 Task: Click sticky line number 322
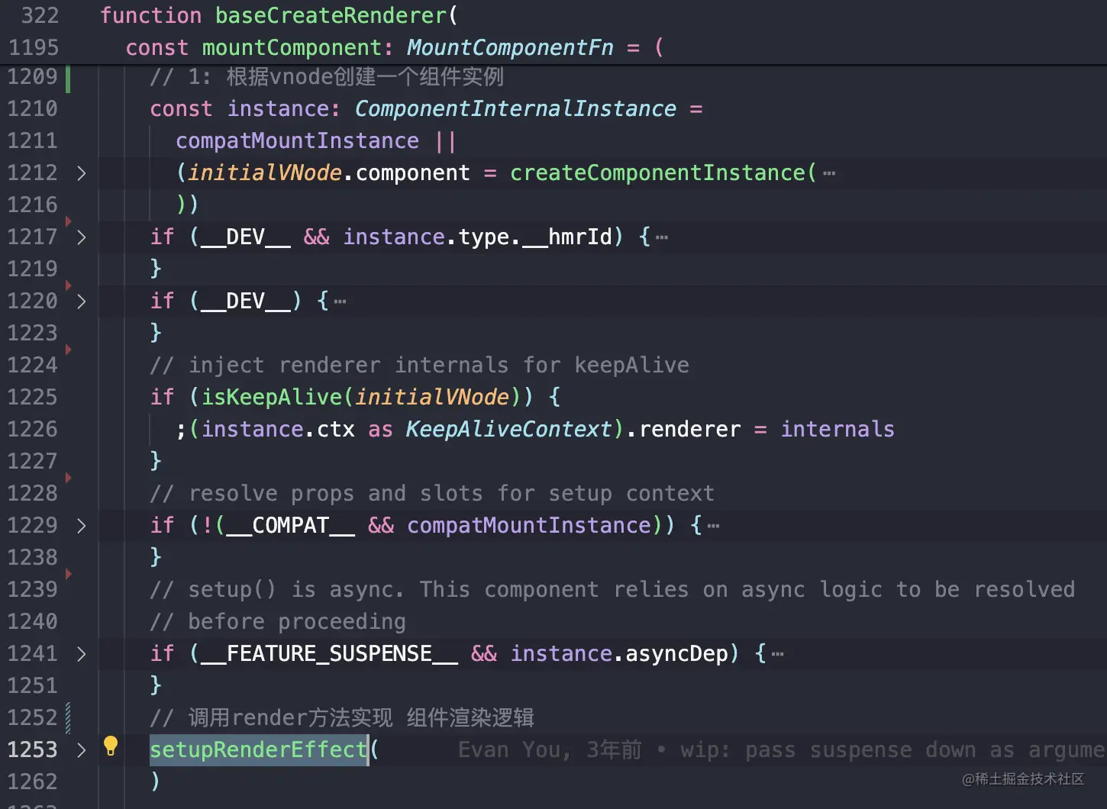pyautogui.click(x=40, y=15)
